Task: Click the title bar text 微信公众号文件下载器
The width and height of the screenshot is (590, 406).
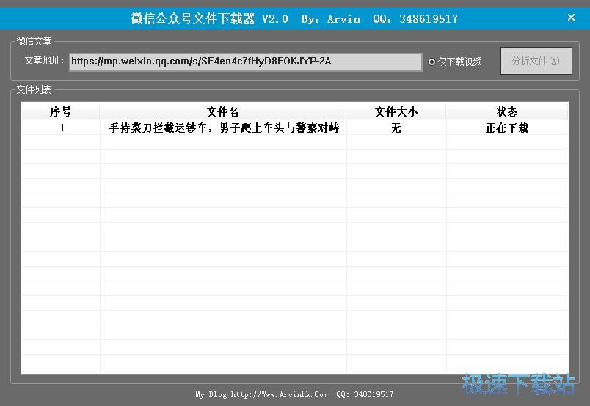Action: click(x=193, y=18)
